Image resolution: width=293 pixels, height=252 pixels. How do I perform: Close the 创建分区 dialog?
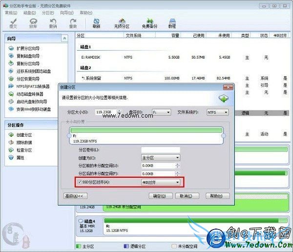[x=229, y=87]
